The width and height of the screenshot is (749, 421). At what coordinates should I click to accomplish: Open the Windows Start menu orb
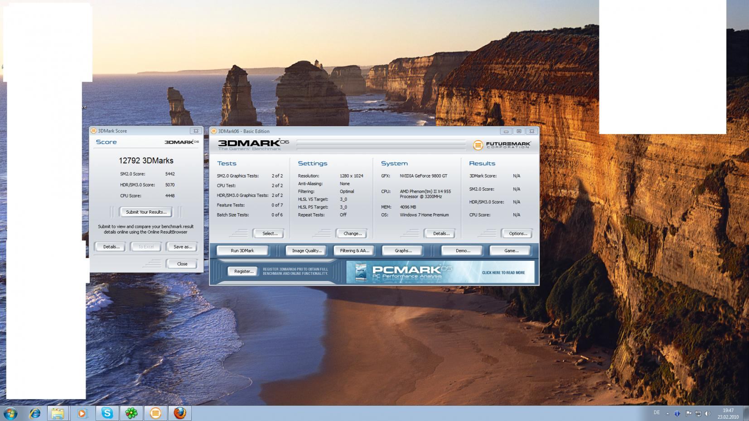[x=10, y=413]
